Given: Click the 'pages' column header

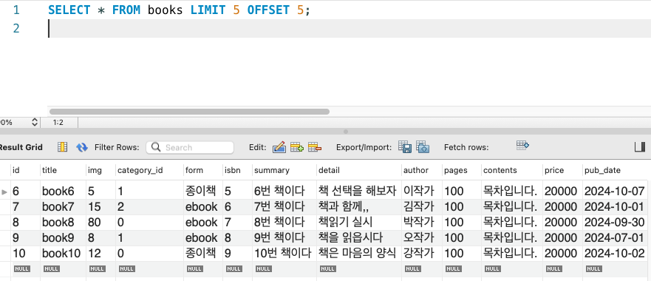Looking at the screenshot, I should [x=455, y=170].
